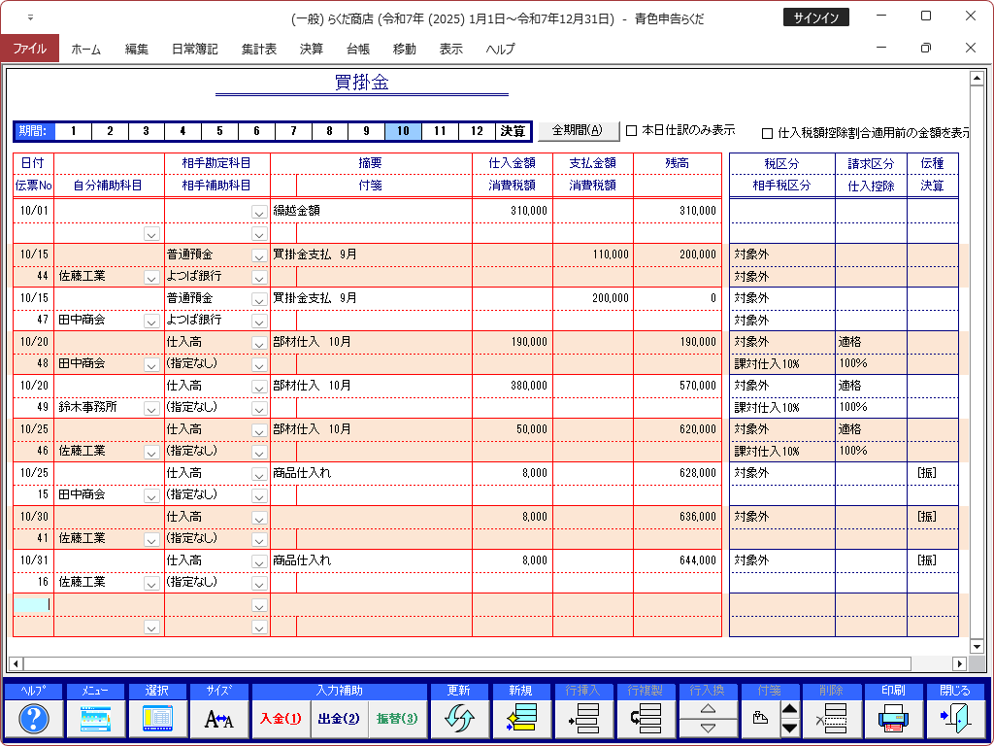Close ledger with 閉じる door icon
The width and height of the screenshot is (994, 746).
[x=954, y=719]
